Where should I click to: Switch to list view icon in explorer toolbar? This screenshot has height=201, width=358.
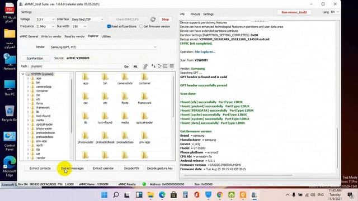[x=166, y=66]
